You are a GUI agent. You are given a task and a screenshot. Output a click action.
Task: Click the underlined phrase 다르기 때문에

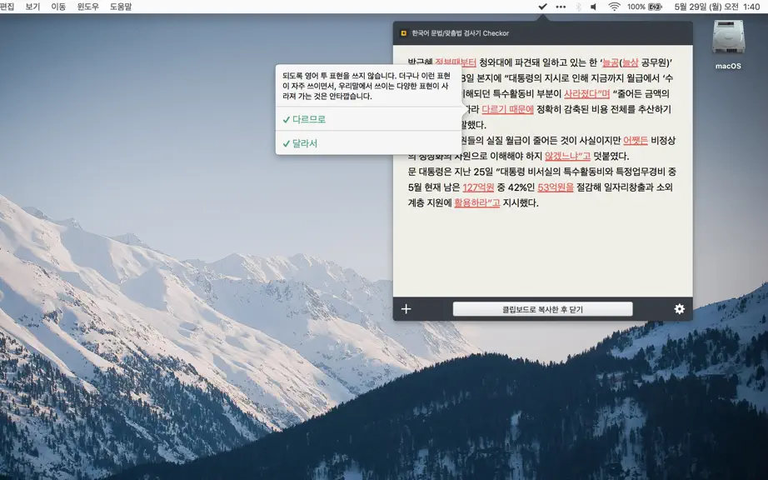[507, 109]
